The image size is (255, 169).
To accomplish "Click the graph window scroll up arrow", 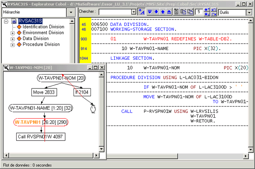I will [x=101, y=75].
